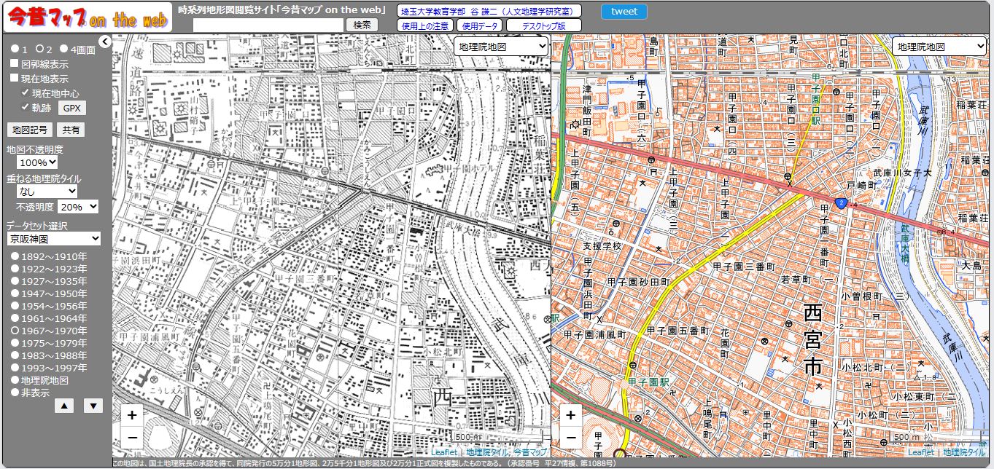Toggle the 現在地表示 checkbox
The width and height of the screenshot is (994, 469).
(15, 79)
